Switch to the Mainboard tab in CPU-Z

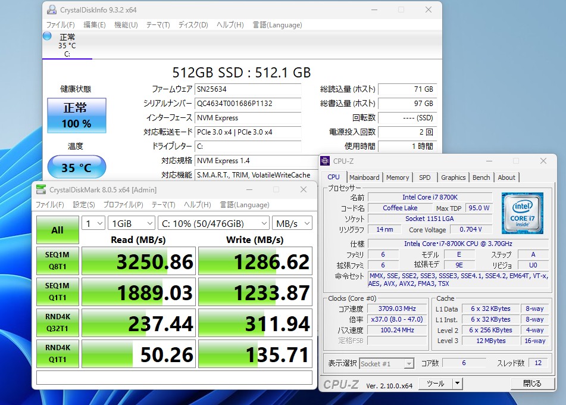point(364,177)
